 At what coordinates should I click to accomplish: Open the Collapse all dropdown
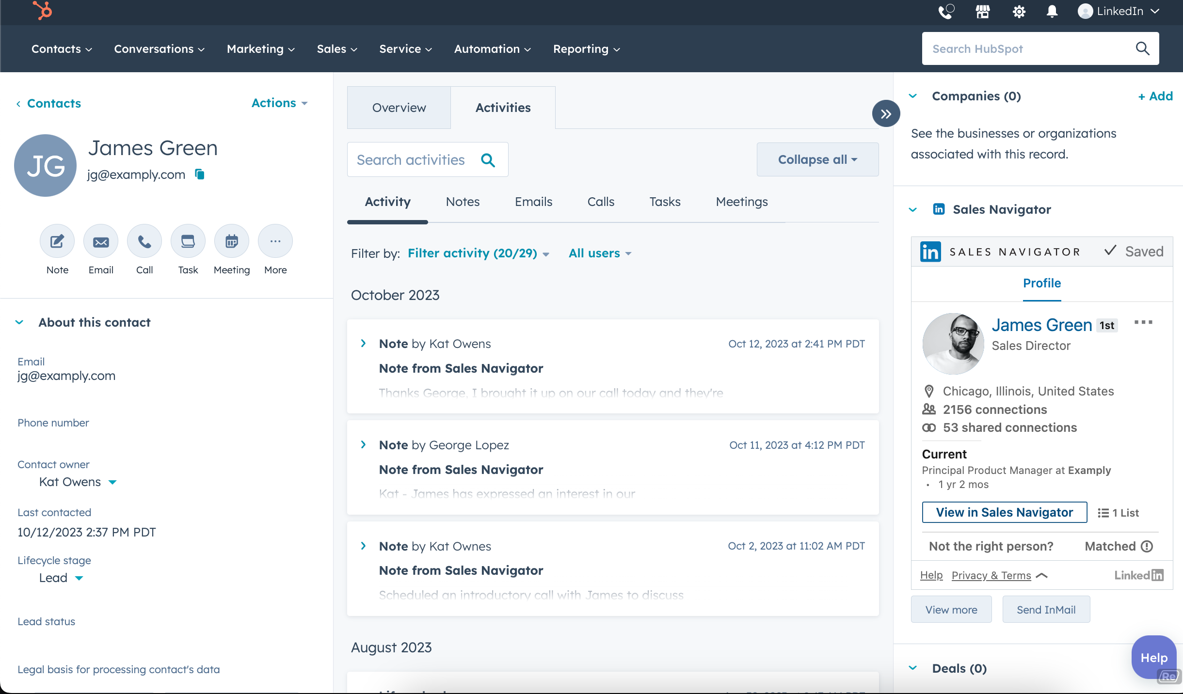pyautogui.click(x=817, y=159)
